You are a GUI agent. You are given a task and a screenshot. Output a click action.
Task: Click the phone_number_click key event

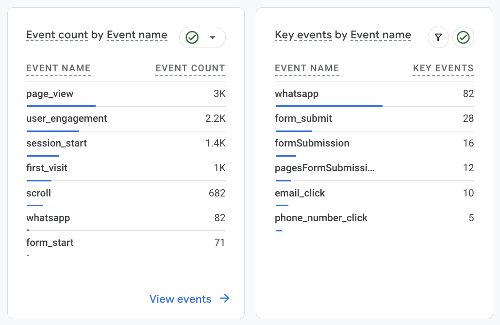(x=321, y=218)
